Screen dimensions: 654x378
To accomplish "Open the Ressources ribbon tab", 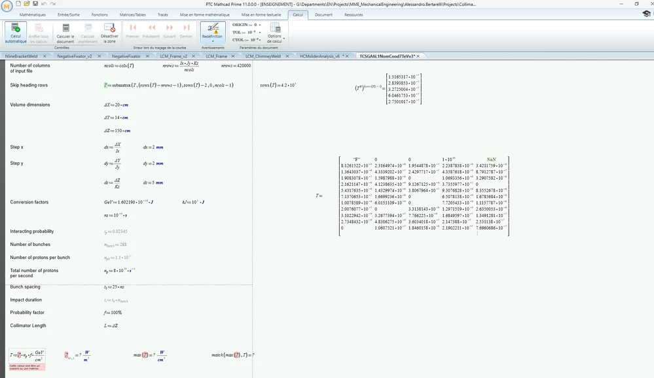I will [x=354, y=14].
